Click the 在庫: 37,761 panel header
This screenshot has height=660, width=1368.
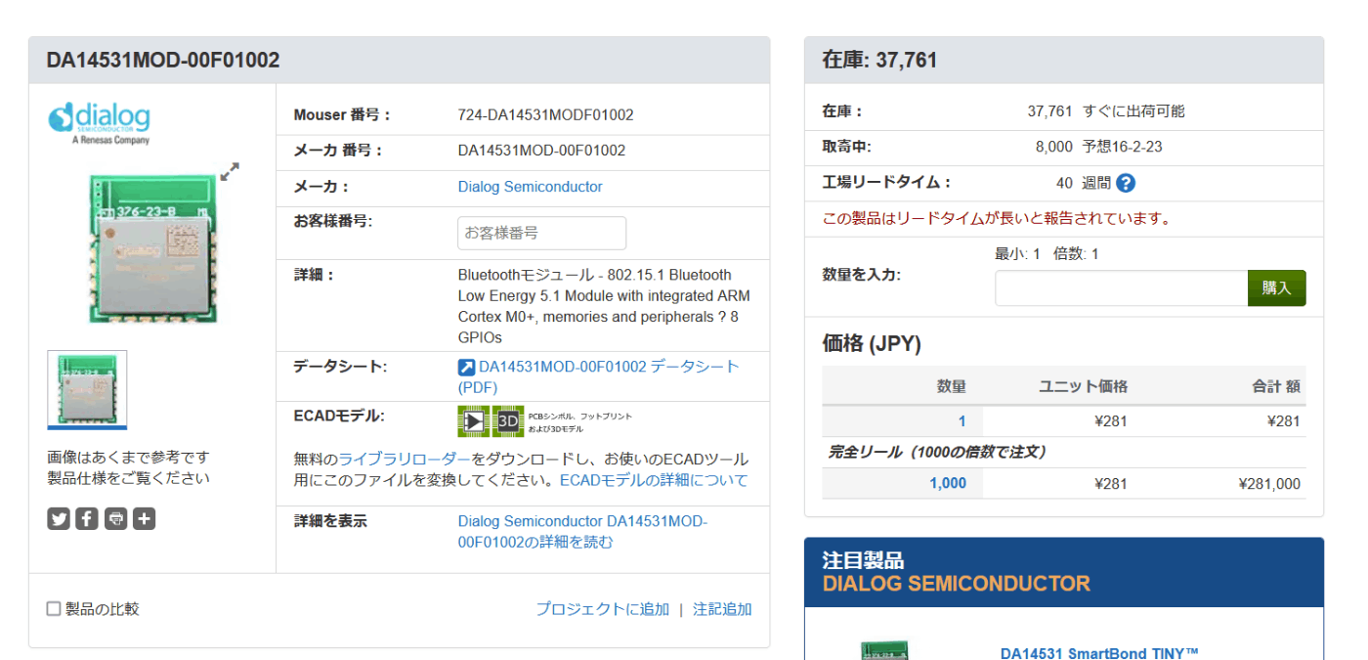click(1063, 61)
